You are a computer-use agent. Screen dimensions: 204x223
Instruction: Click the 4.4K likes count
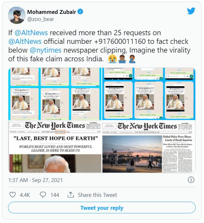click(25, 195)
